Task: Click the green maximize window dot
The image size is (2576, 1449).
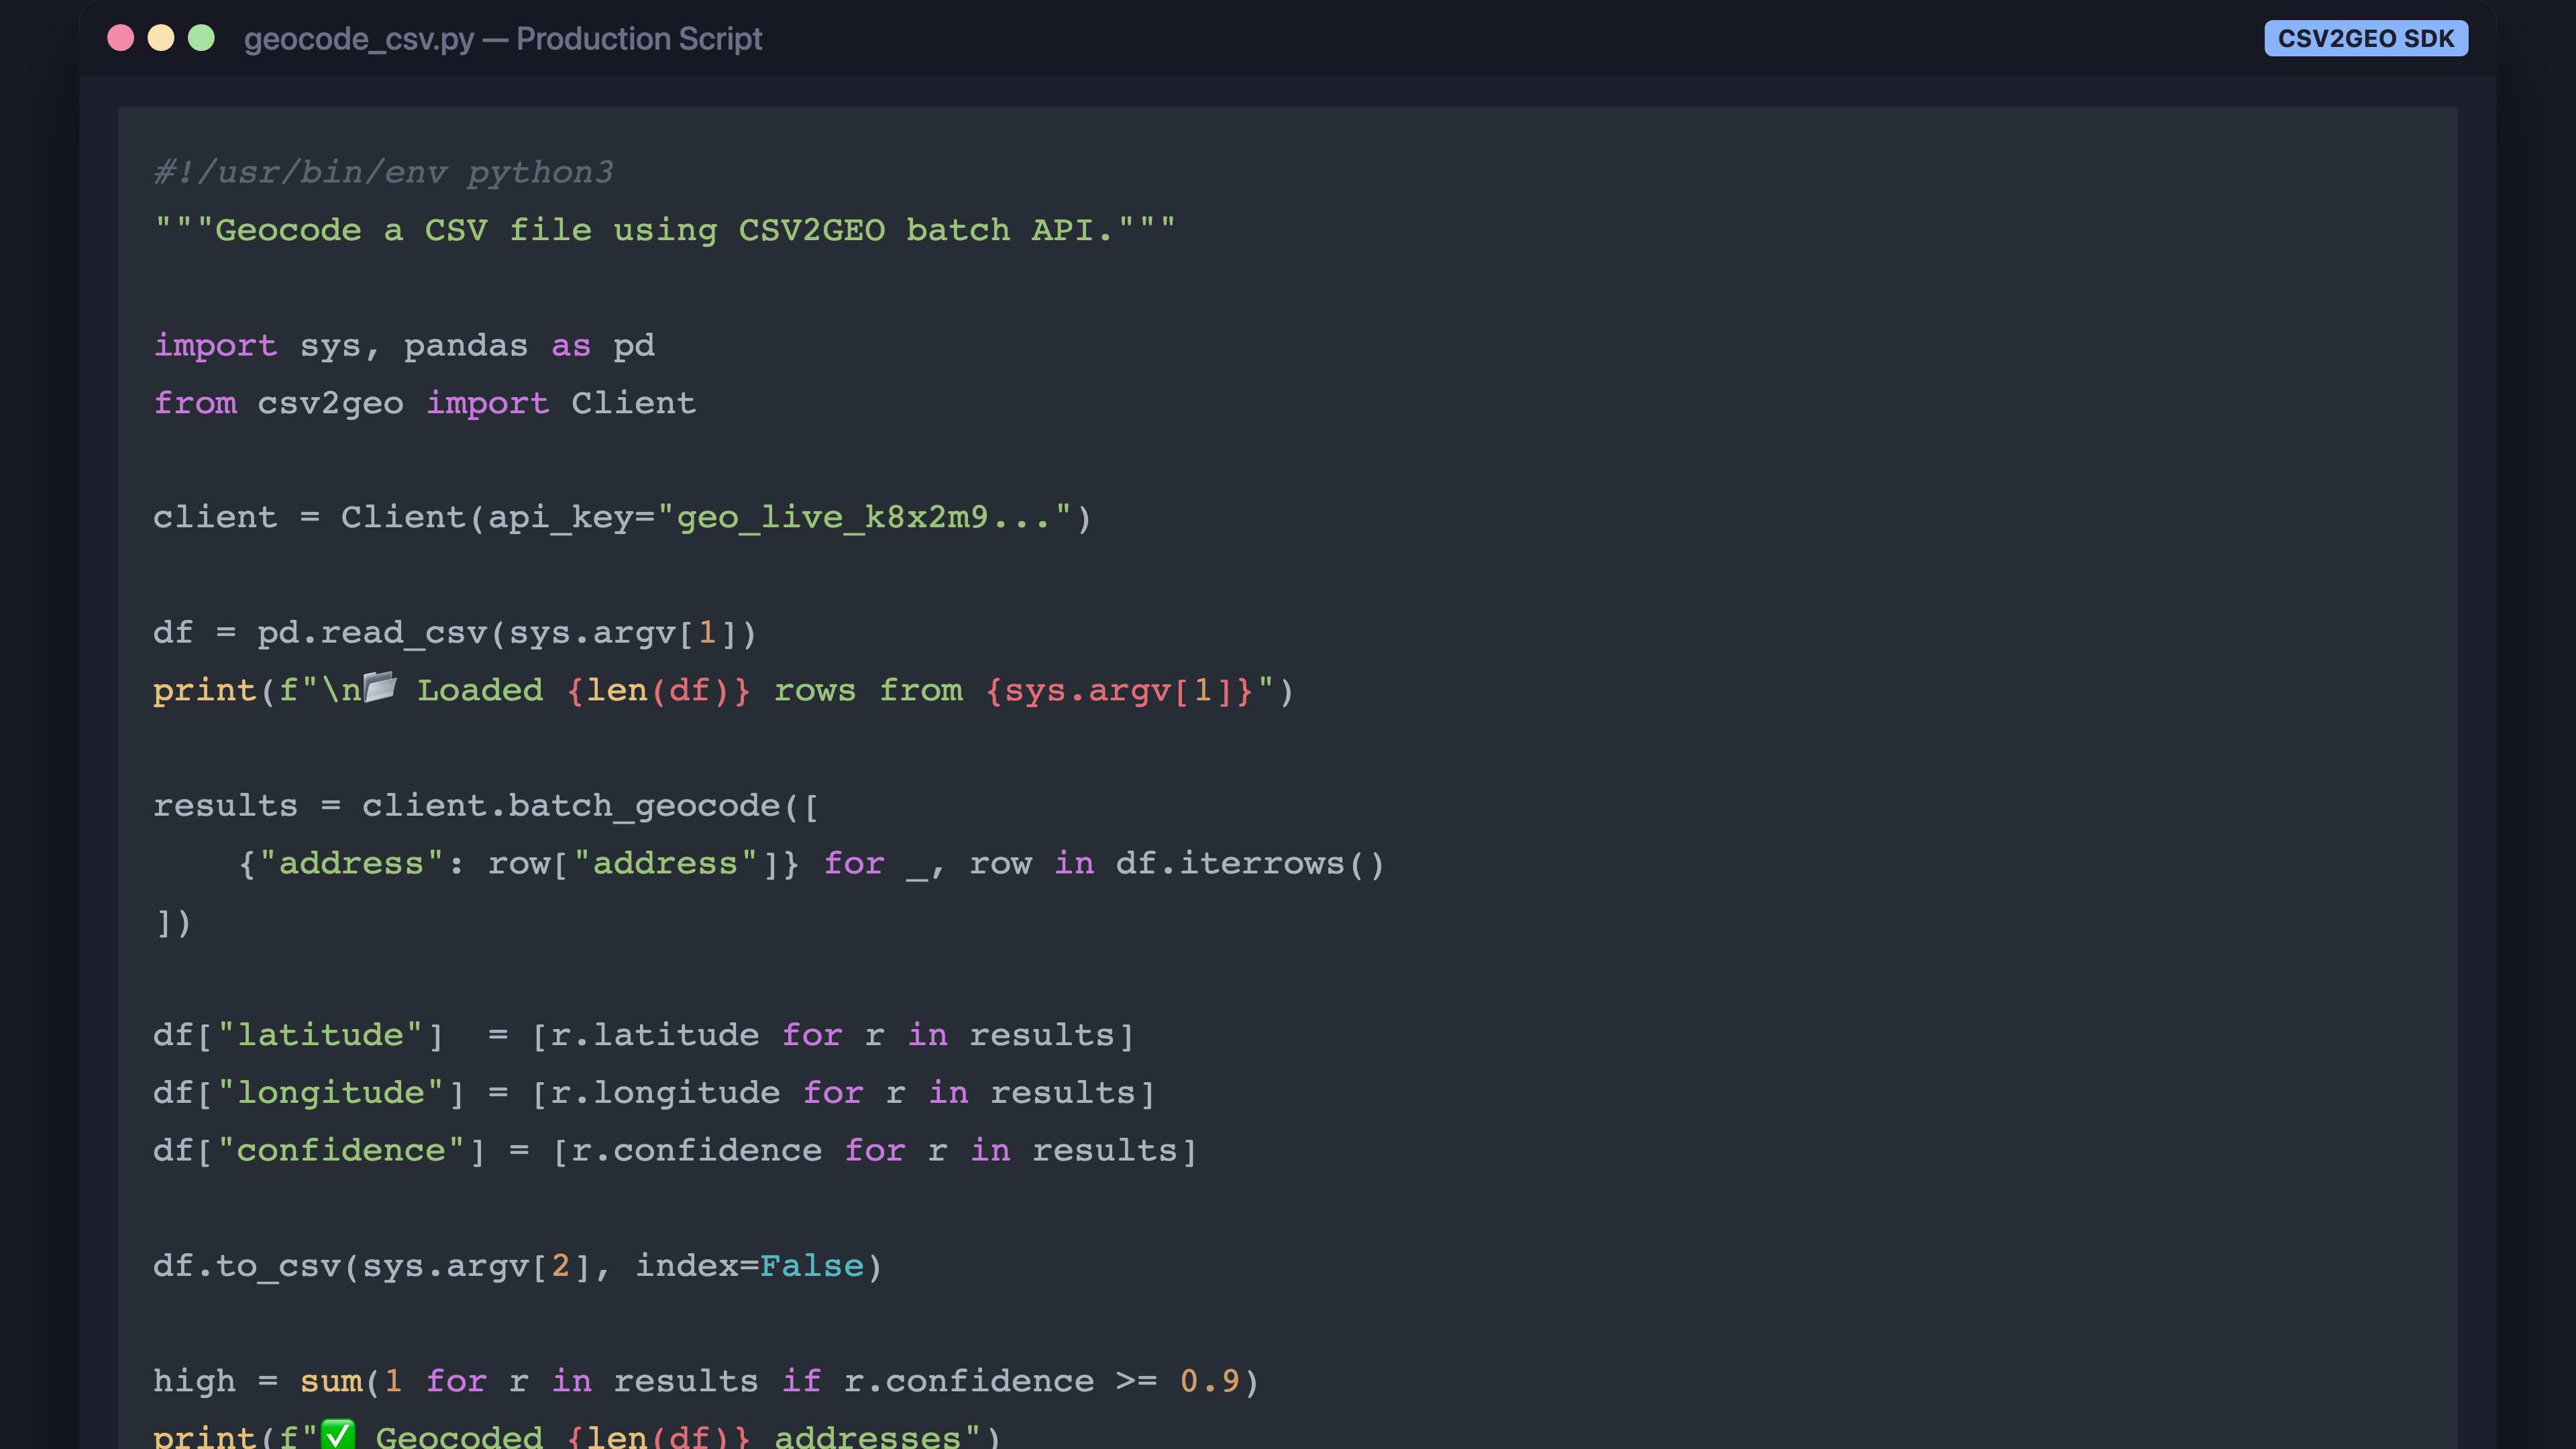Action: tap(201, 38)
